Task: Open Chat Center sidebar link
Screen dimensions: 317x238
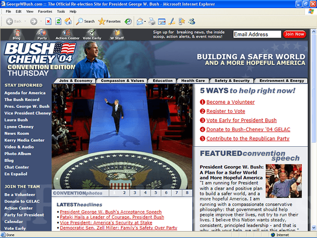Action: [16, 167]
